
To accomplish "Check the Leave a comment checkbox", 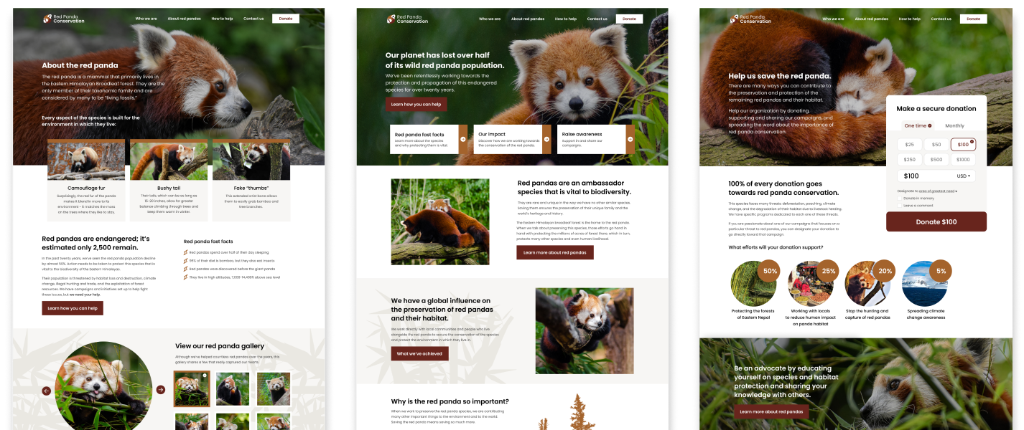I will tap(900, 205).
